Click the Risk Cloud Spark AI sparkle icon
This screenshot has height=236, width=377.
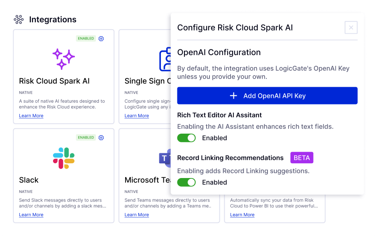tap(63, 58)
